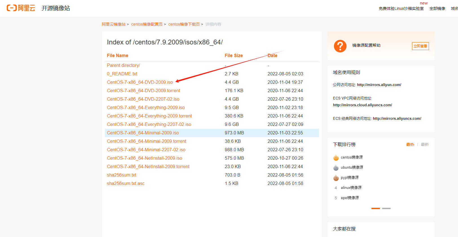458x237 pixels.
Task: Switch ranking to 最新 tab
Action: pyautogui.click(x=425, y=145)
